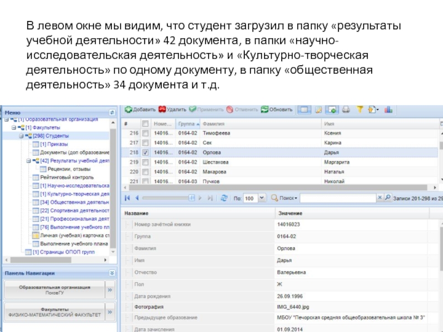Screen dimensions: 443x332
Task: Open the edit form notepad icon
Action: click(x=318, y=110)
